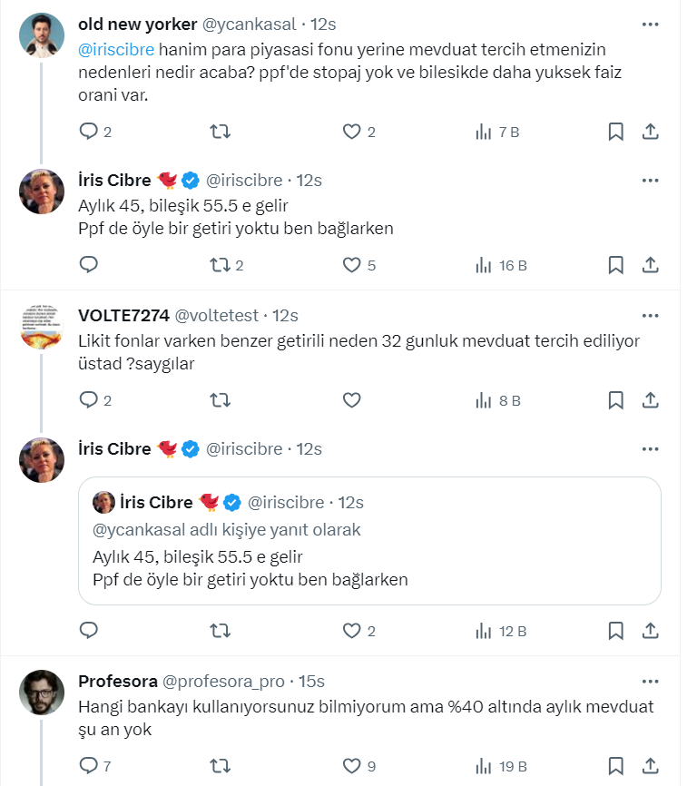View analytics showing 12 B views
The image size is (697, 786).
click(501, 630)
